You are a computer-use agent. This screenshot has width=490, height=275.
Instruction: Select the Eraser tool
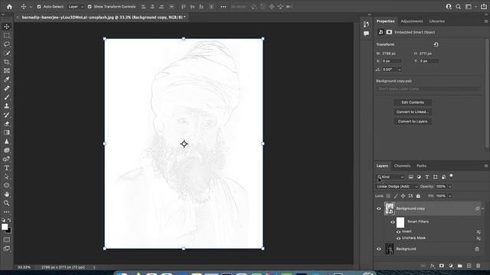point(7,124)
